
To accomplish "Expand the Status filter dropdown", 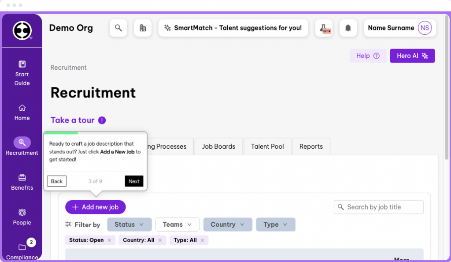I will [x=129, y=225].
